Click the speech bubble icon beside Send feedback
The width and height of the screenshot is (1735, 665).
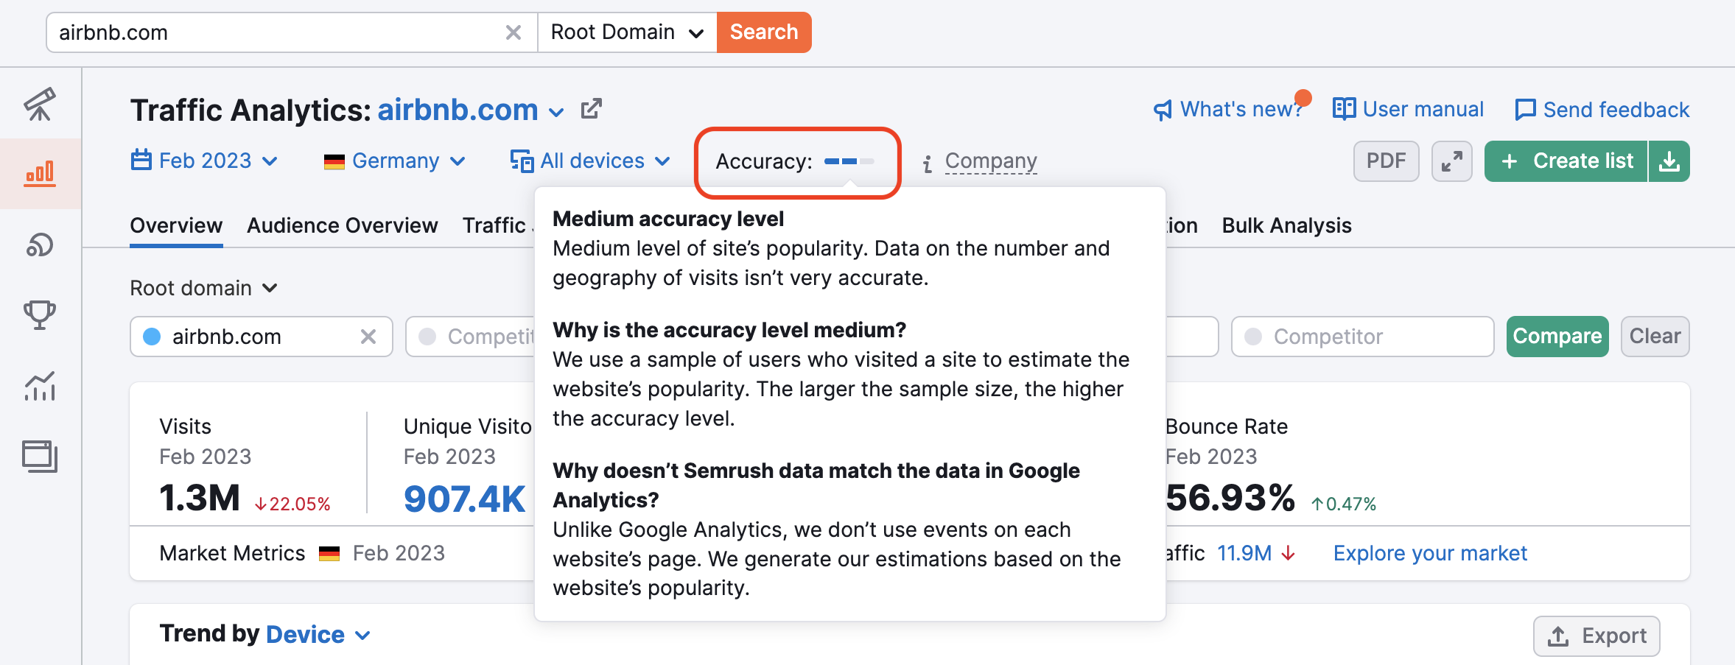tap(1525, 110)
